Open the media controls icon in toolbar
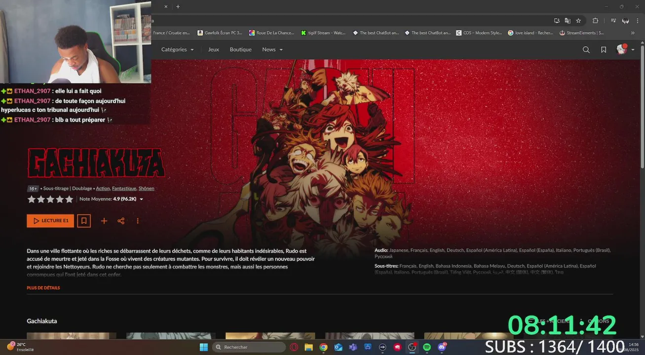645x355 pixels. pyautogui.click(x=613, y=21)
